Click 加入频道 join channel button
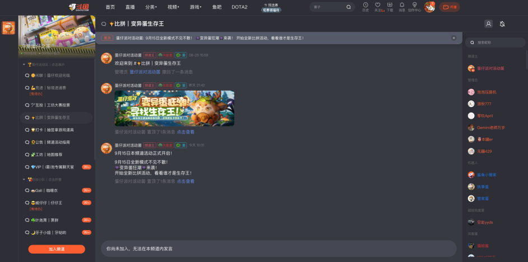Image resolution: width=528 pixels, height=262 pixels. click(57, 249)
